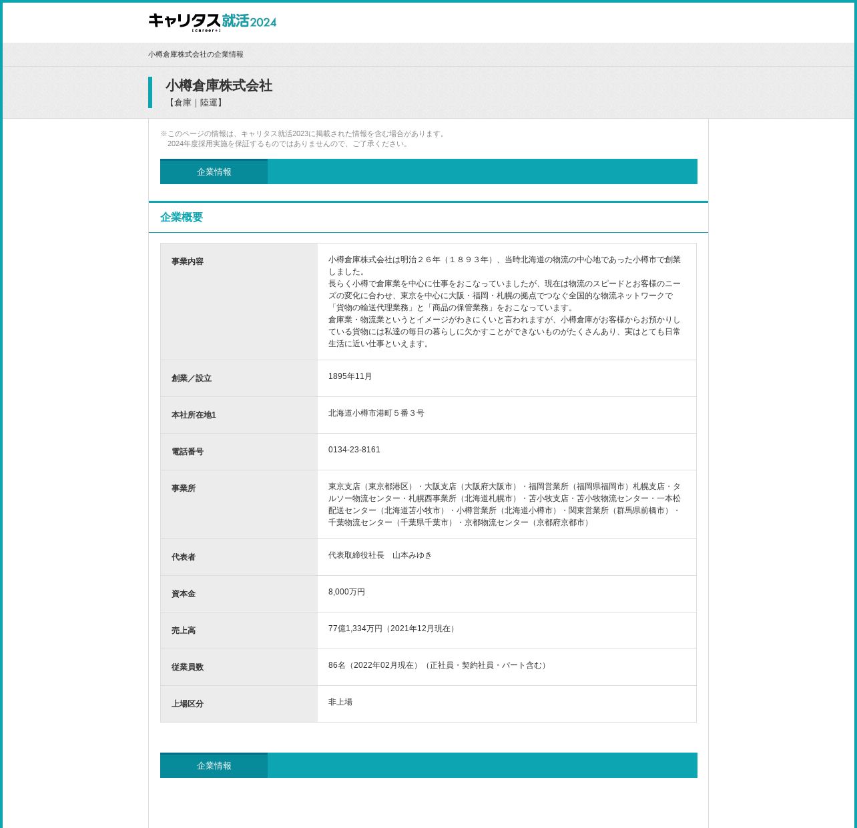Click the 小樽倉庫株式会社の企業情報 breadcrumb
Image resolution: width=857 pixels, height=828 pixels.
pyautogui.click(x=196, y=55)
